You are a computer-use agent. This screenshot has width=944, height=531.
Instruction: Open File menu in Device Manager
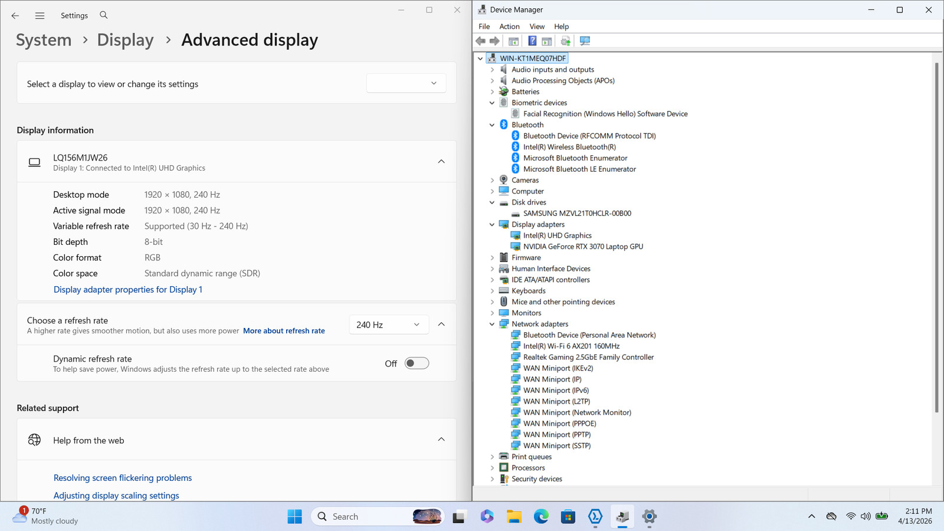(x=484, y=27)
